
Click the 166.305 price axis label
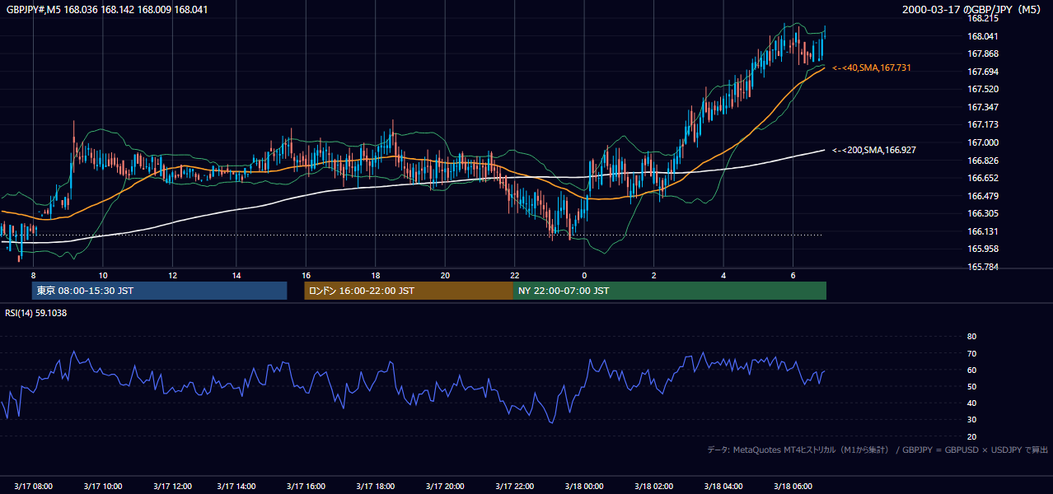pos(983,213)
